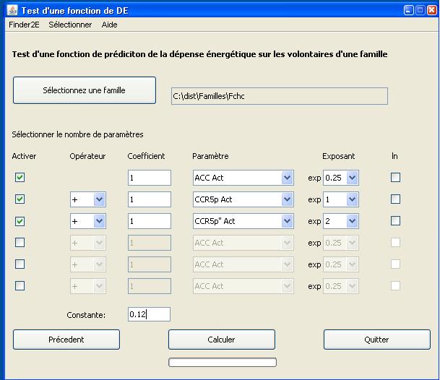Screen dimensions: 440x380
Task: Enable the fourth row Activer checkbox
Action: coord(20,242)
